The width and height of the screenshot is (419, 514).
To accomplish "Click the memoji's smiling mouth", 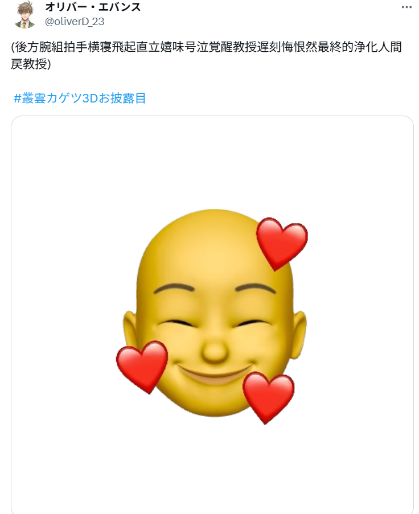I will pos(215,375).
